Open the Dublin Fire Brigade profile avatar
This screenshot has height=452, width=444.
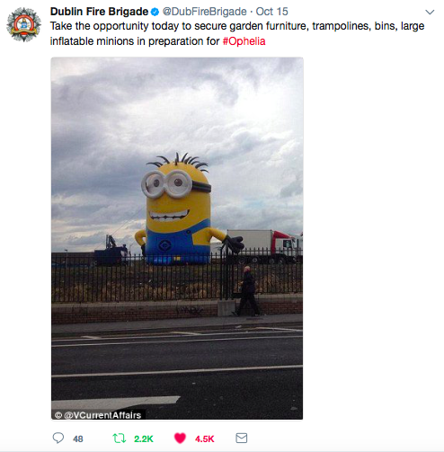23,25
